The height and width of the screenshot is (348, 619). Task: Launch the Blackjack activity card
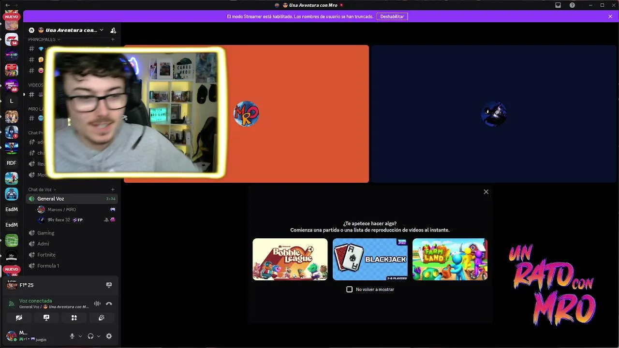(370, 259)
